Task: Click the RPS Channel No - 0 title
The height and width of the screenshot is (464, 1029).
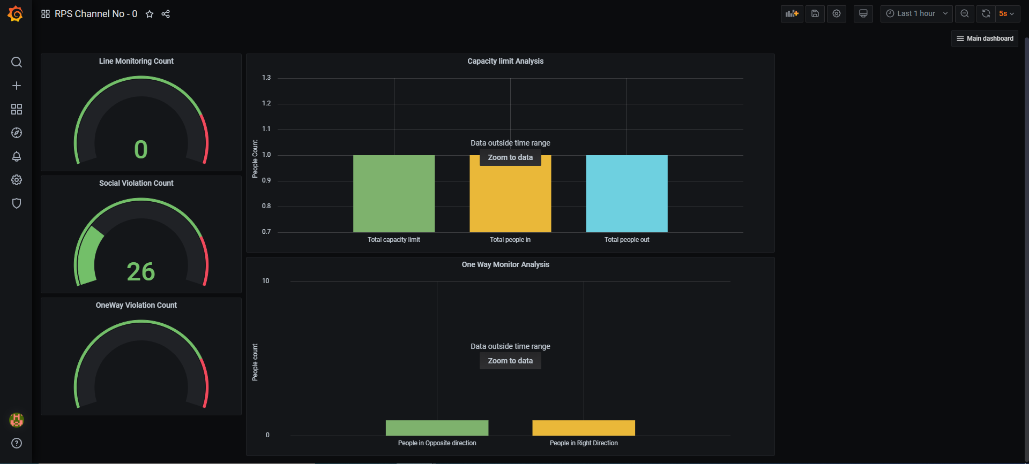Action: 96,14
